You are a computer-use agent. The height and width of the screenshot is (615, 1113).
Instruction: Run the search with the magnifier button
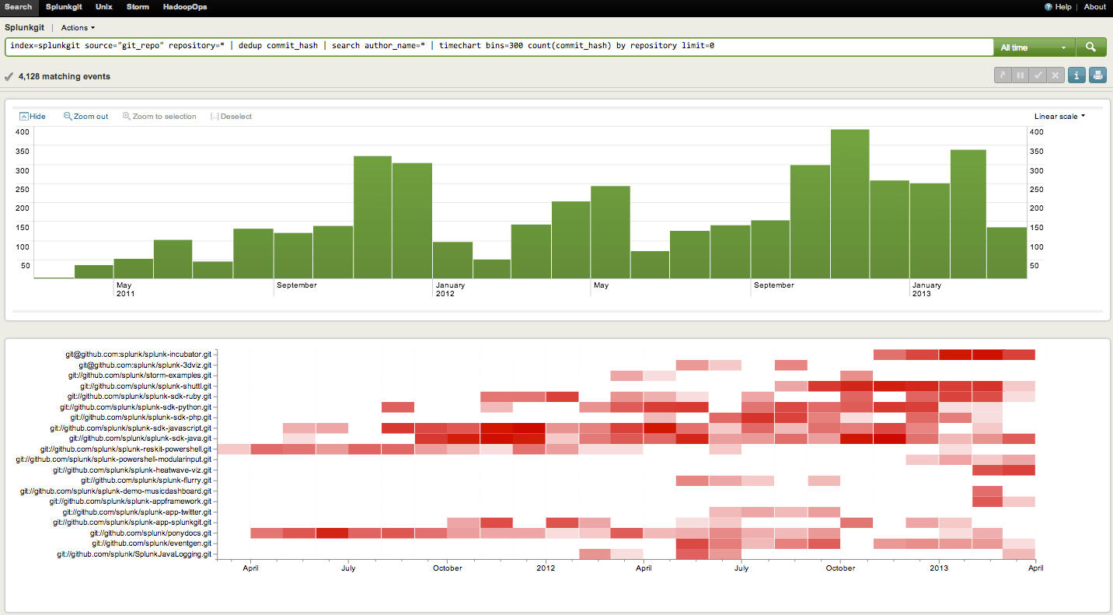[1091, 47]
